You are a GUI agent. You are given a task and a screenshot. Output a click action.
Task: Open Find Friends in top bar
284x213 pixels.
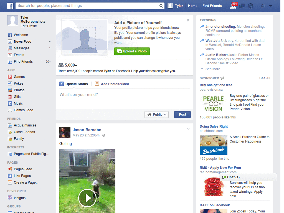212,6
